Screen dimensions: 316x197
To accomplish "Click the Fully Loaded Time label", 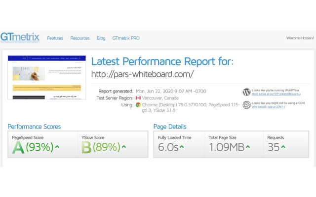I will 174,138.
